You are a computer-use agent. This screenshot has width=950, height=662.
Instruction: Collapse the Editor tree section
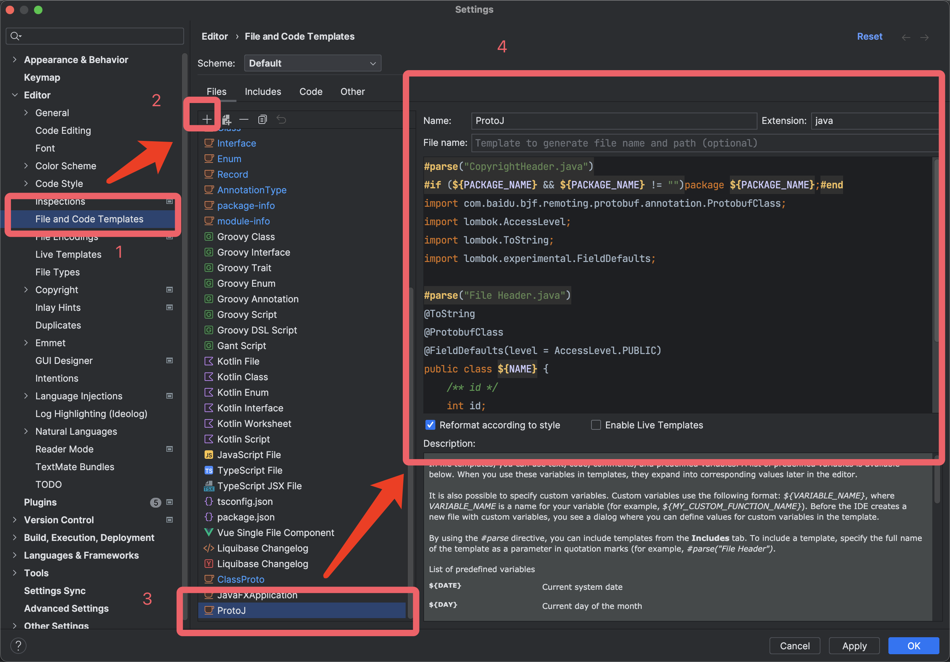15,95
